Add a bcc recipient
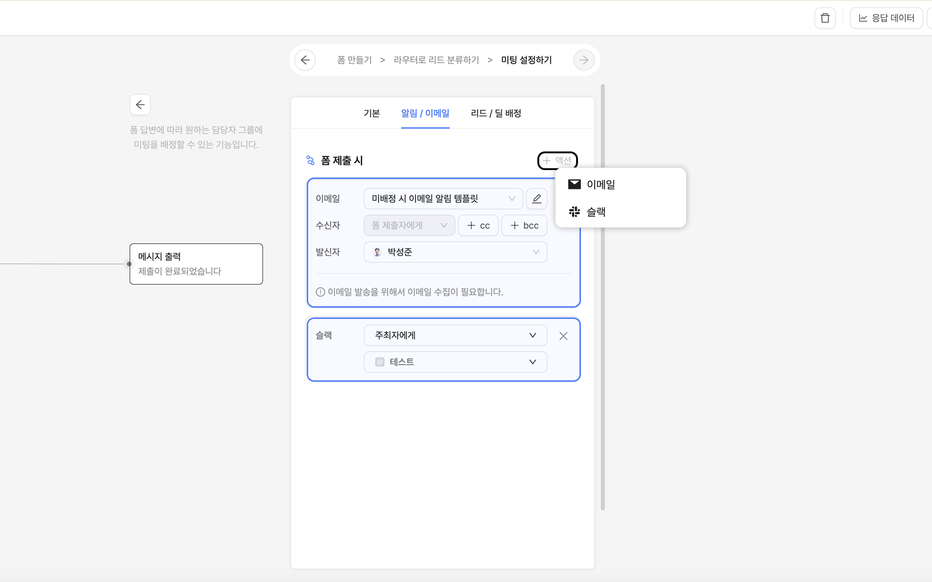The width and height of the screenshot is (932, 582). coord(524,226)
